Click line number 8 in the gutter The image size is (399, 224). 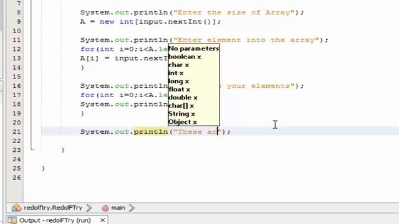pyautogui.click(x=19, y=12)
